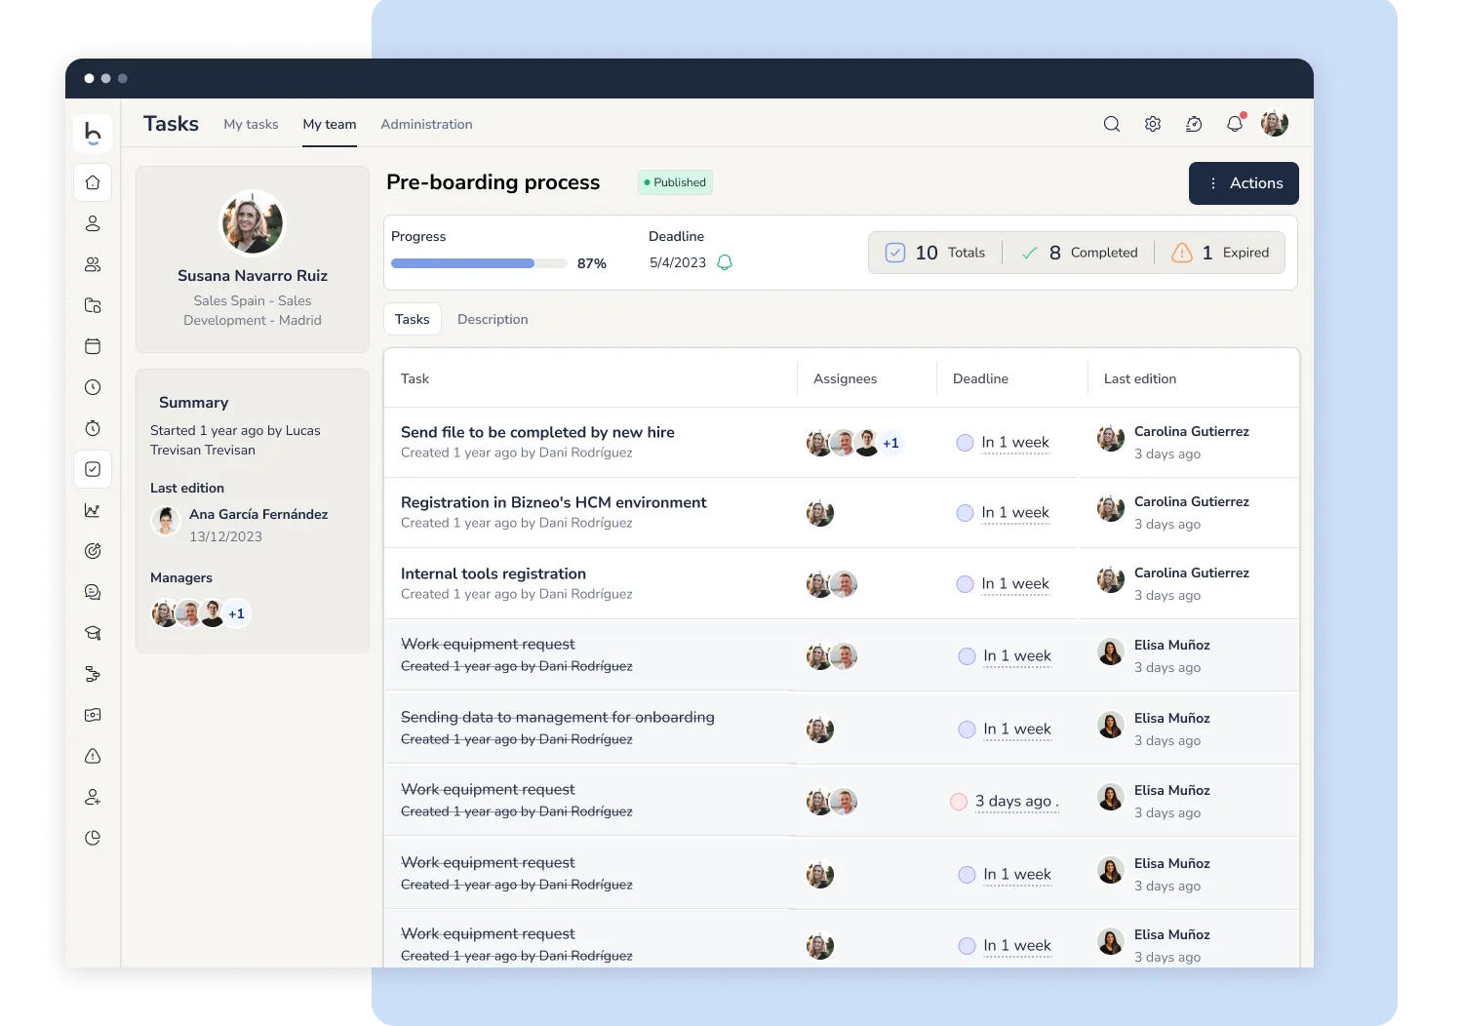Click the Bizneo logo icon in sidebar

click(x=93, y=133)
